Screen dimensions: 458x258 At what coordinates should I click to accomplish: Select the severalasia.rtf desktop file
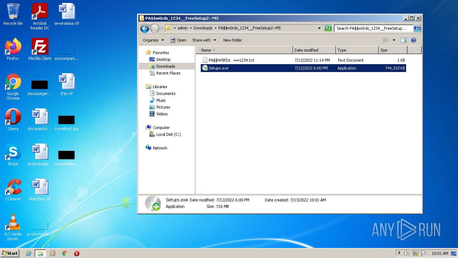[67, 14]
